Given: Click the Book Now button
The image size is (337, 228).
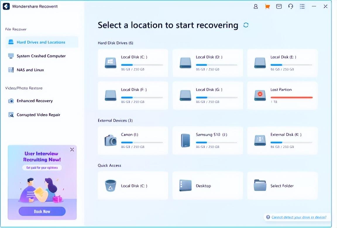Looking at the screenshot, I should tap(42, 211).
